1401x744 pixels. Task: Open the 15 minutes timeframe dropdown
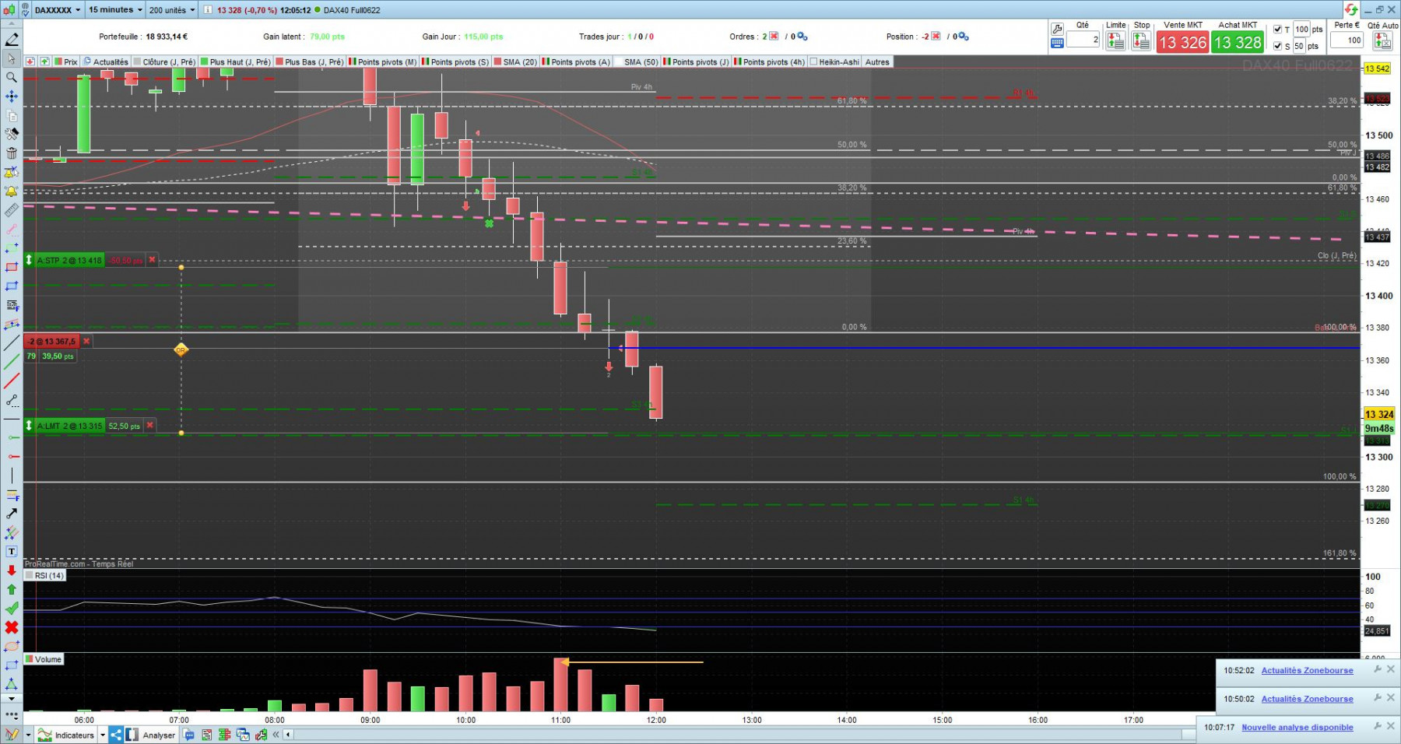click(115, 10)
